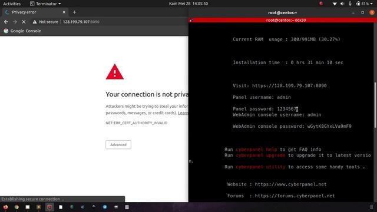
Task: Select the Privacy error tab
Action: coord(35,12)
